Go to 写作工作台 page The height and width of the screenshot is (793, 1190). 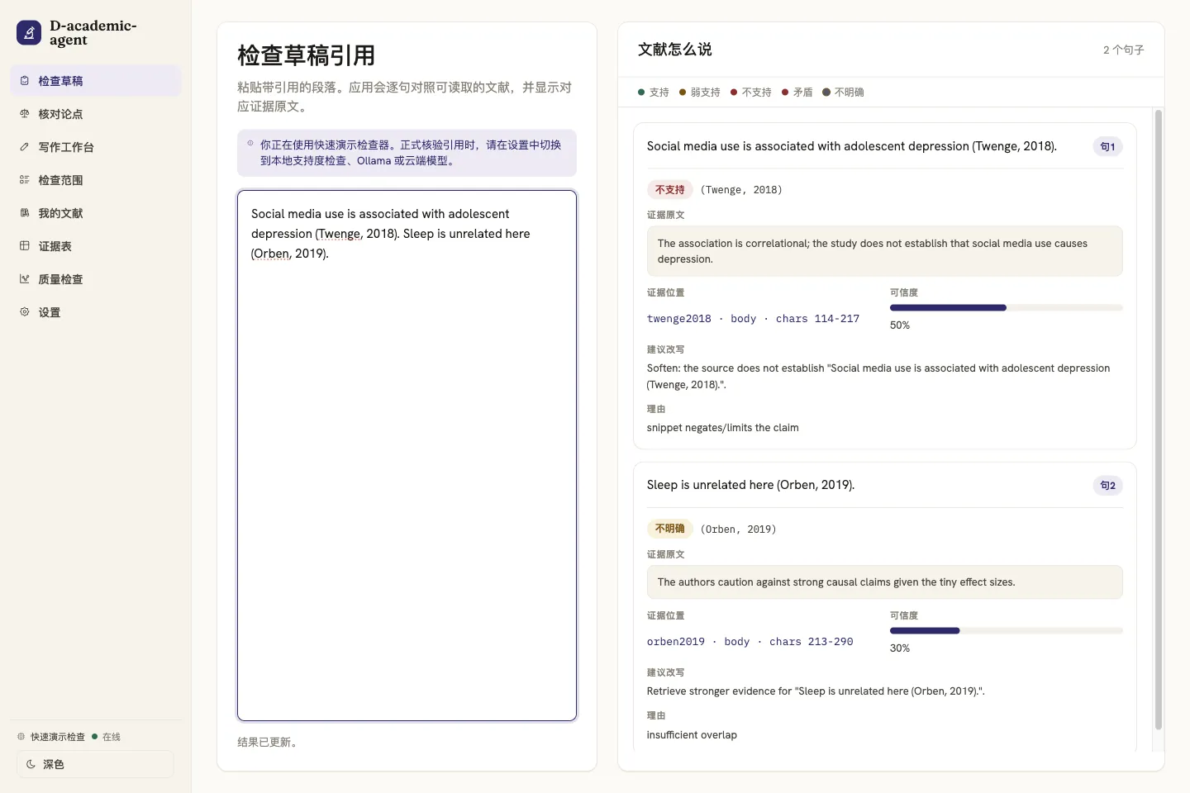click(96, 147)
